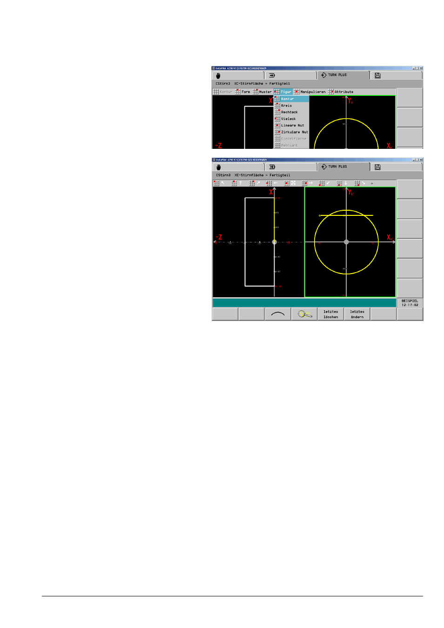Screen dimensions: 444x628
Task: Choose Lineare Nut from the Figur dropdown
Action: (x=291, y=125)
